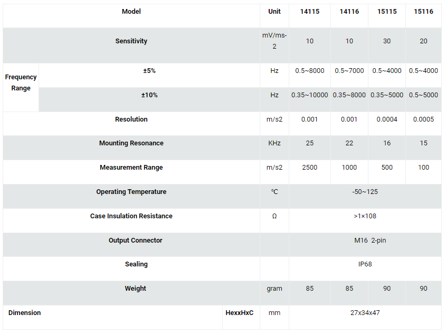Select the Sensitivity row label
446x333 pixels.
pyautogui.click(x=131, y=41)
